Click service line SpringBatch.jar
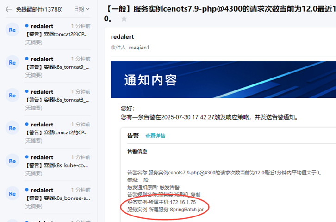This screenshot has width=336, height=222. coord(165,210)
